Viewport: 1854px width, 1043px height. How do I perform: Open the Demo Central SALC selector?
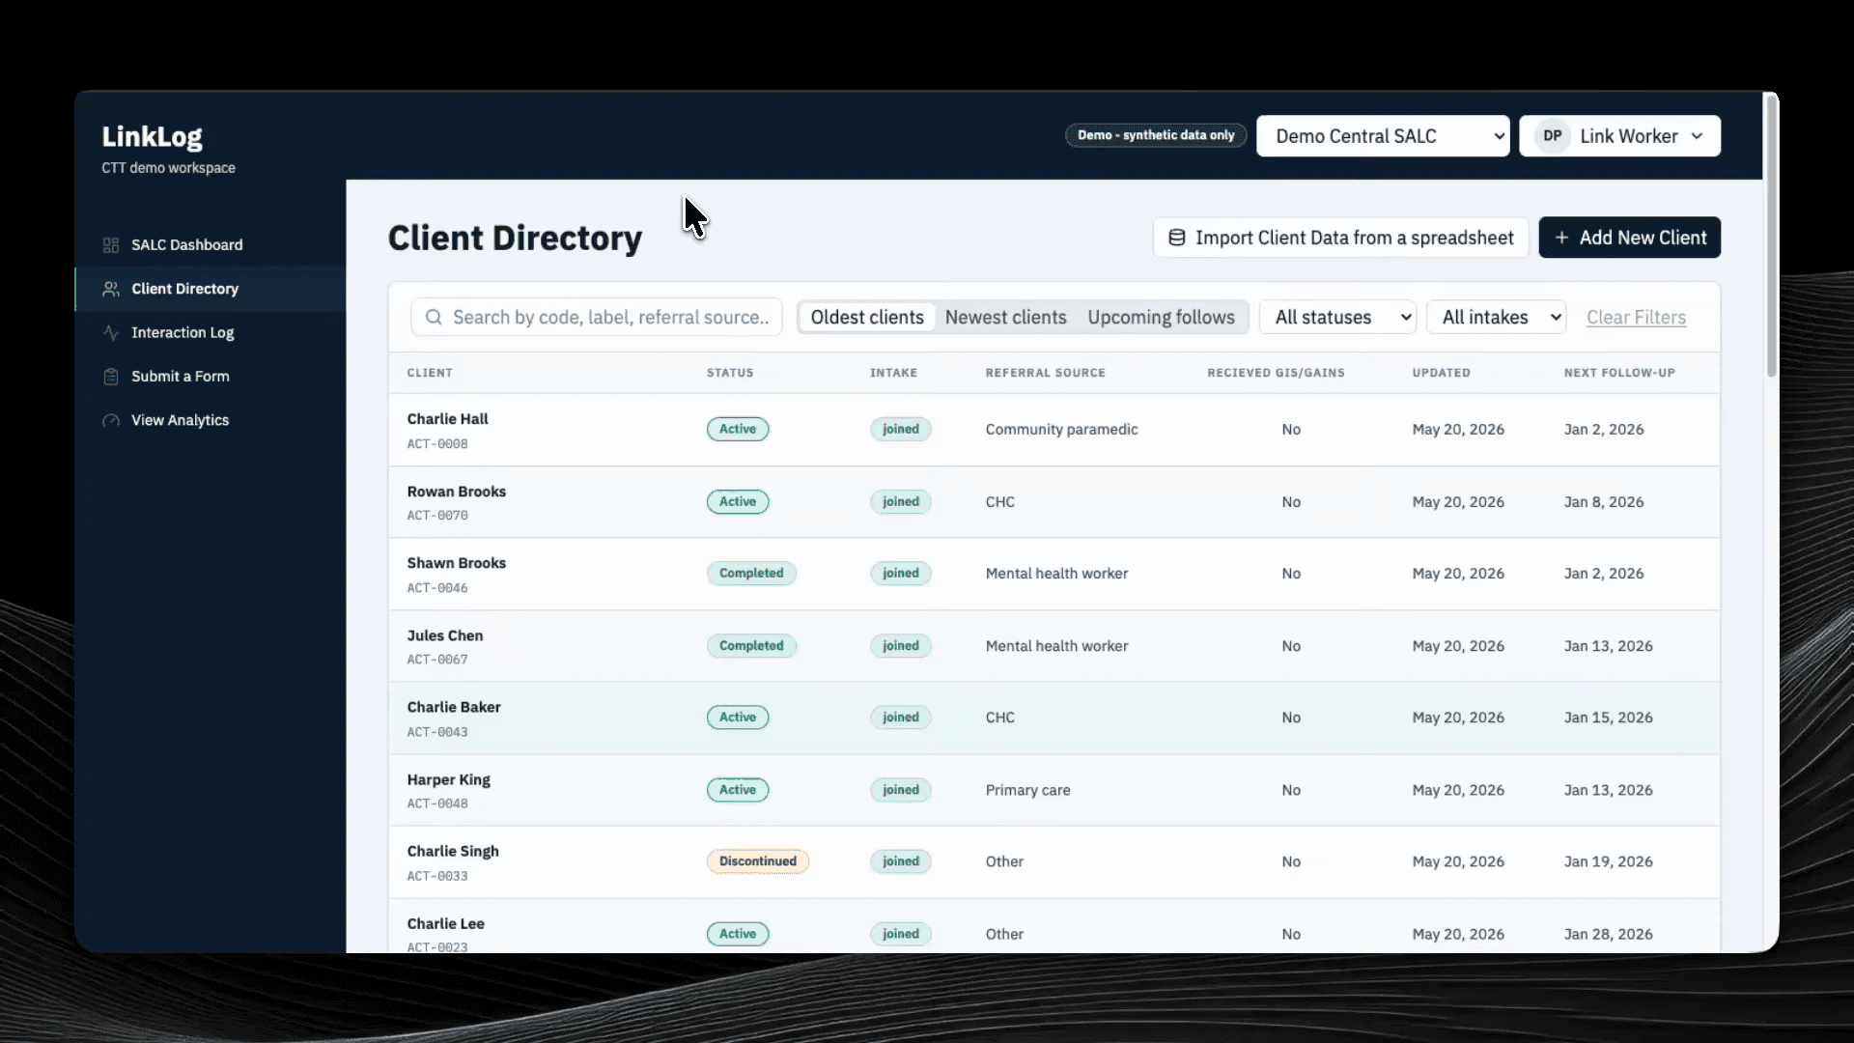click(1383, 136)
